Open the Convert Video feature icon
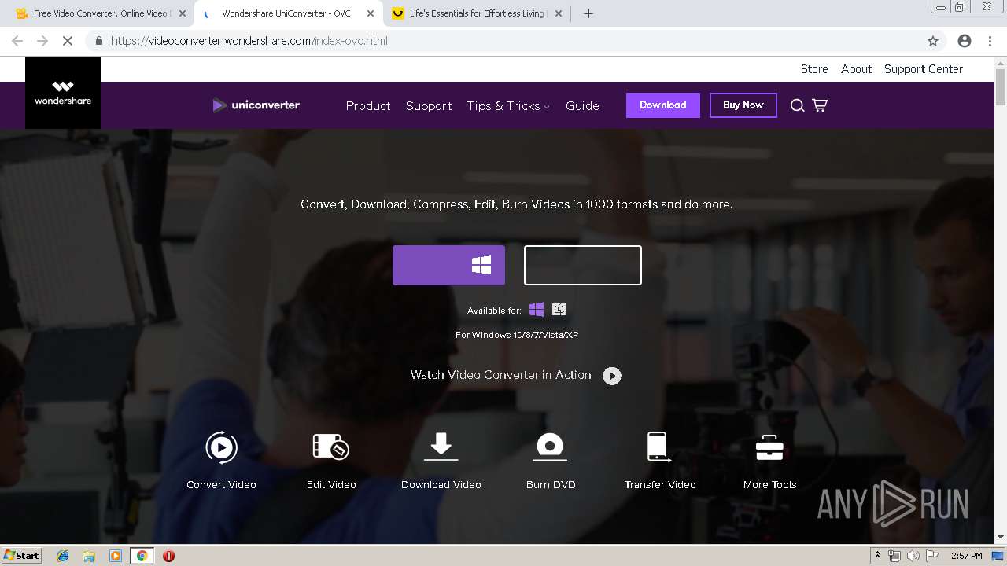Viewport: 1007px width, 566px height. coord(221,447)
